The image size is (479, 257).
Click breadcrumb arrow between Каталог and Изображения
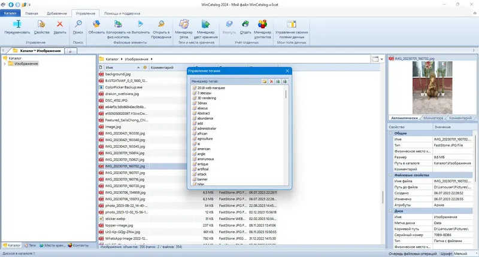[122, 59]
